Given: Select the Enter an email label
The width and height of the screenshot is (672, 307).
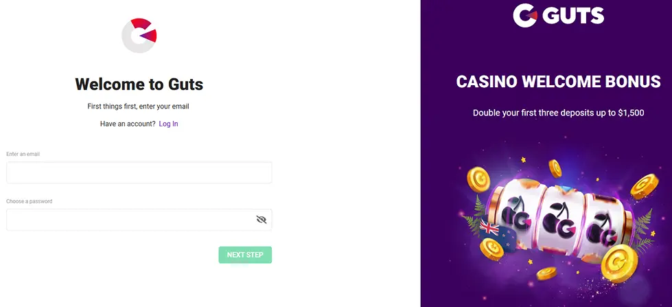Looking at the screenshot, I should [23, 154].
